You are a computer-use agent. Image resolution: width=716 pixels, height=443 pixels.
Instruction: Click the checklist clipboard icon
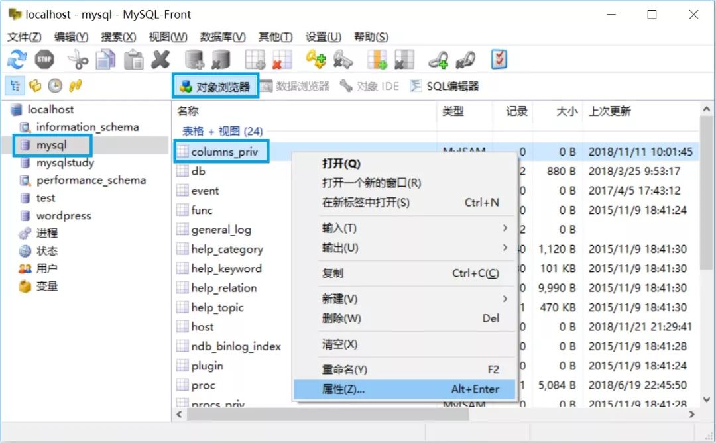[x=499, y=60]
